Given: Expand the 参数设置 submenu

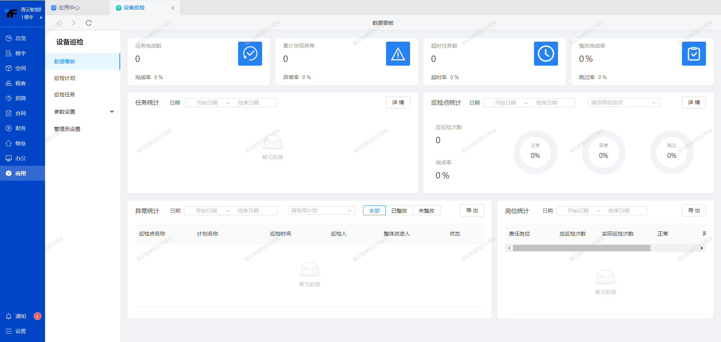Looking at the screenshot, I should (x=83, y=112).
